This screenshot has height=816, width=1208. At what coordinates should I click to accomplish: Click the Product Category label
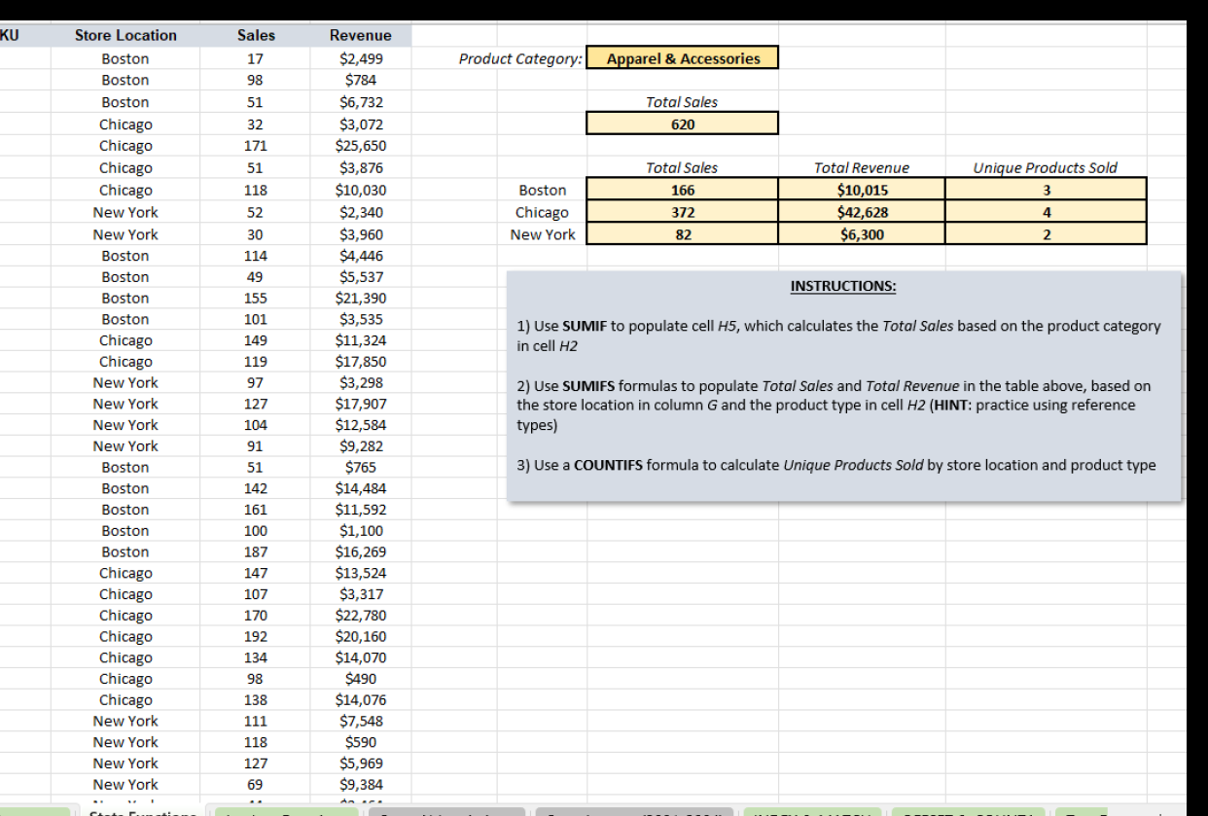click(520, 58)
